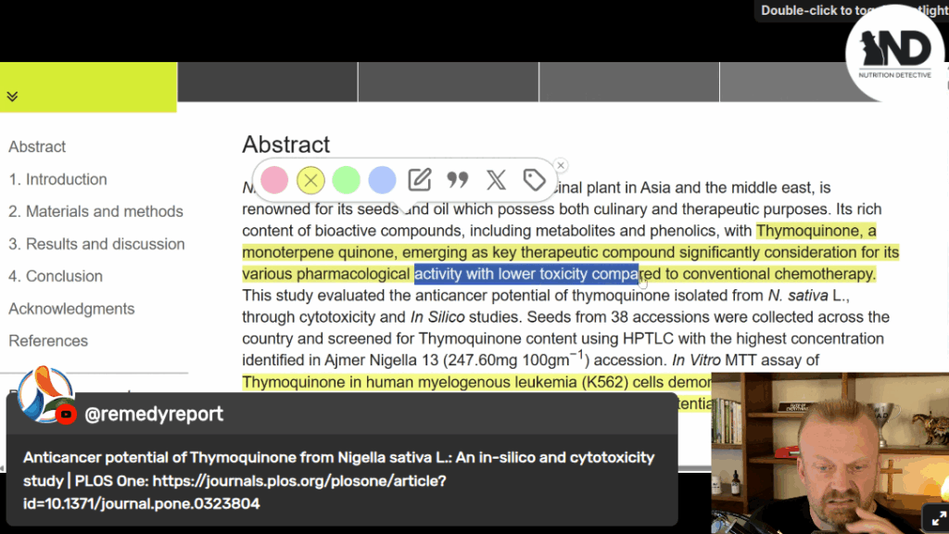Share selection via the X icon

click(496, 180)
